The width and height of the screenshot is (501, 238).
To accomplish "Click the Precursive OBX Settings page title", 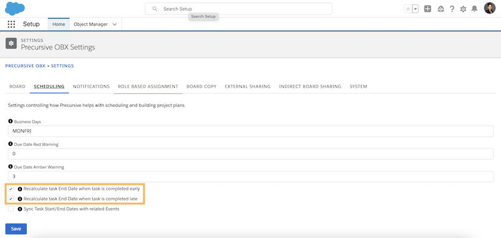I will (58, 47).
